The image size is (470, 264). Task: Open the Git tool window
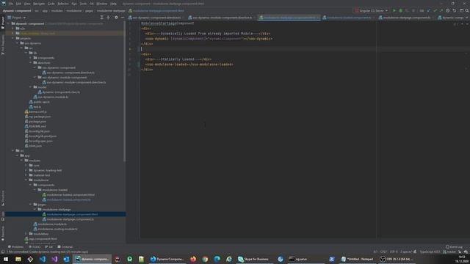tap(49, 247)
